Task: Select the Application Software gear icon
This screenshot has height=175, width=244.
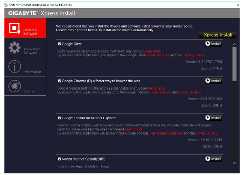Action: (15, 48)
